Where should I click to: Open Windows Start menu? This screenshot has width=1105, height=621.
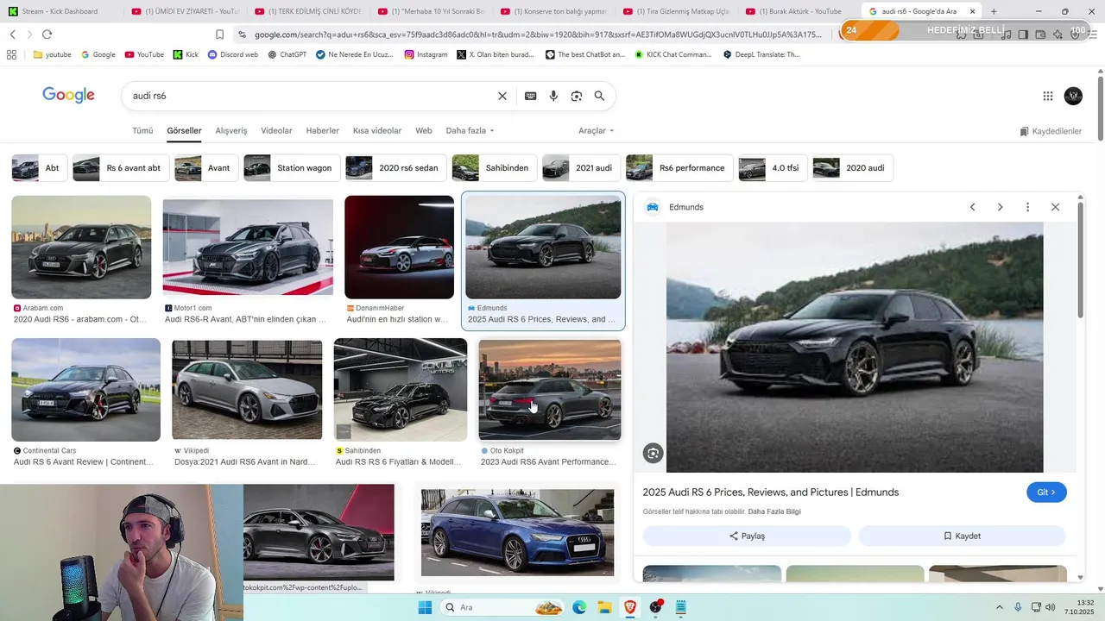pos(425,607)
